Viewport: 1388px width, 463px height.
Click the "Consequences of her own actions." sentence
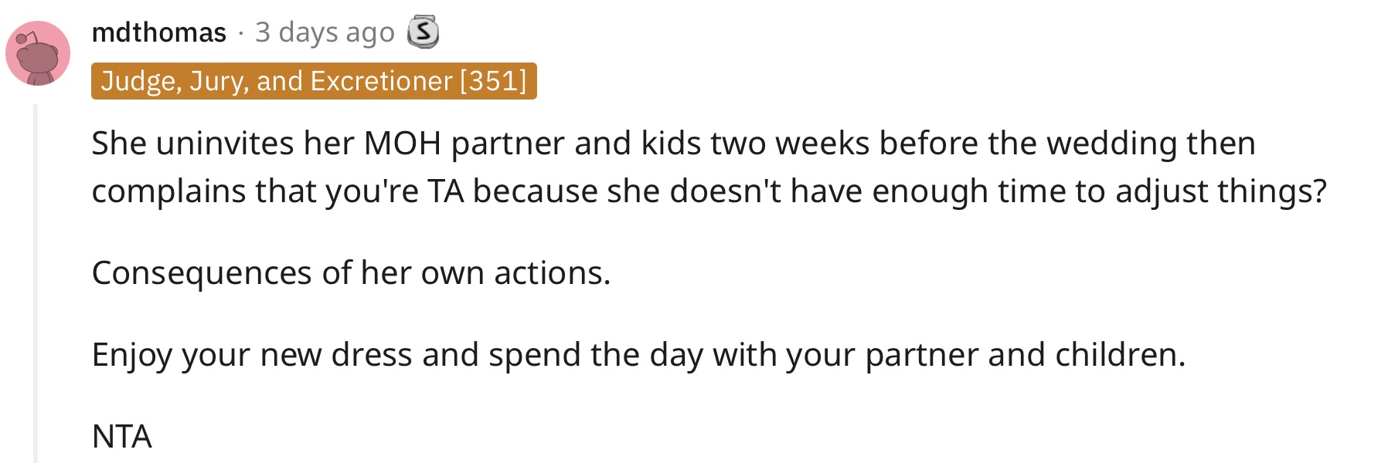tap(351, 273)
